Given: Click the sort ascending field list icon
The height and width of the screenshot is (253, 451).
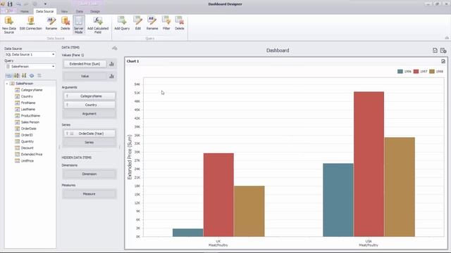Looking at the screenshot, I should pyautogui.click(x=17, y=75).
